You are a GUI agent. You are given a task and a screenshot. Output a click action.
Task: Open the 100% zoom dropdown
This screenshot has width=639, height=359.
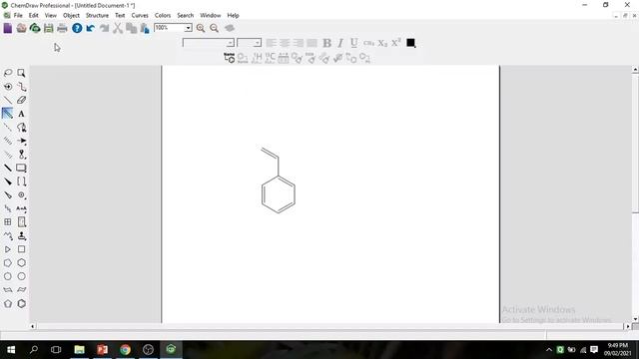click(x=188, y=28)
